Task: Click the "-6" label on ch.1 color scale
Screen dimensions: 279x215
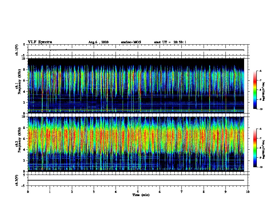Action: pyautogui.click(x=260, y=71)
